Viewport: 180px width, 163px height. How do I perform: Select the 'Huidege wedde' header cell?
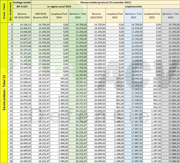pyautogui.click(x=22, y=2)
